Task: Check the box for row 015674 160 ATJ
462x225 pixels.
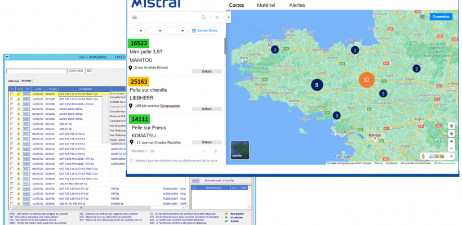Action: 11,183
